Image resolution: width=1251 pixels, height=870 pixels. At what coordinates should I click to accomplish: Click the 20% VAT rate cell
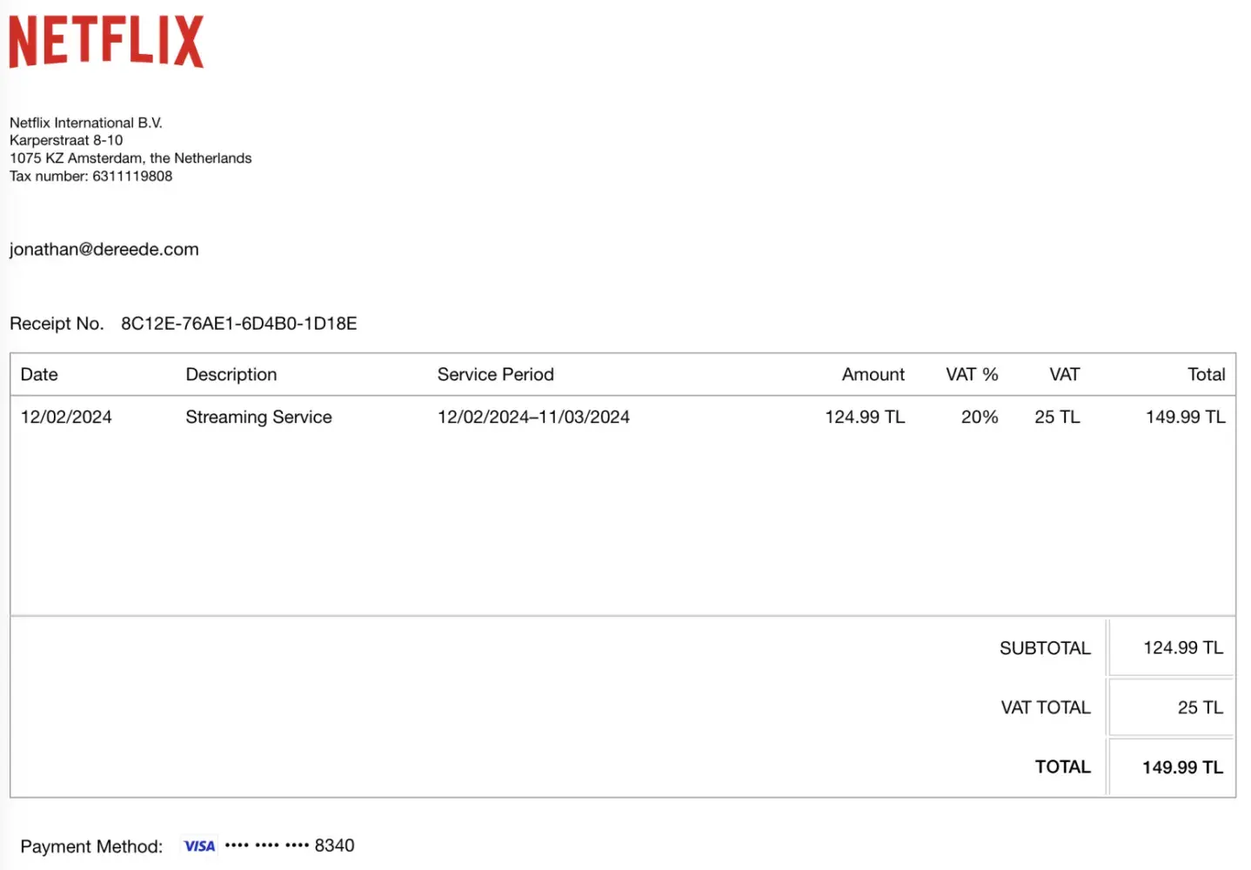980,417
